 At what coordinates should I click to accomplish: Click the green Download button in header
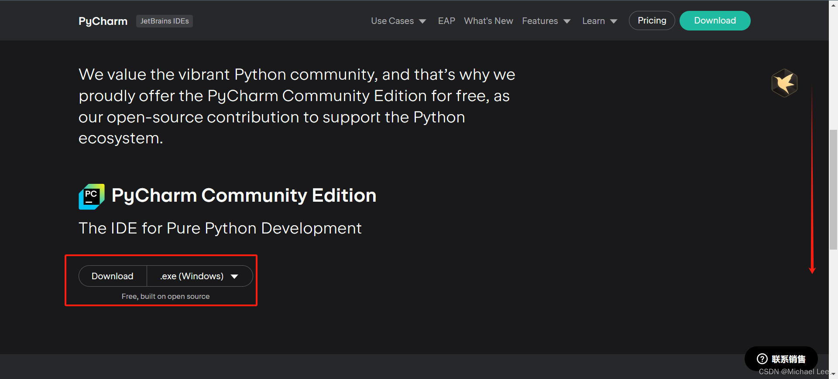pyautogui.click(x=714, y=20)
